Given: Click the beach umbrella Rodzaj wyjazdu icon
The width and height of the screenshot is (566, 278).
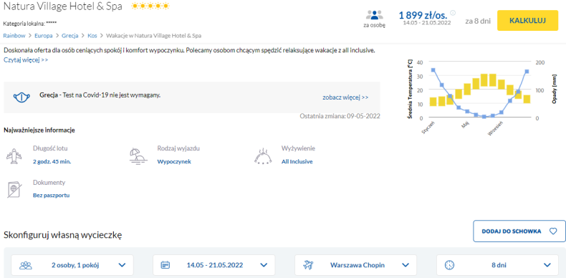Looking at the screenshot, I should 138,155.
